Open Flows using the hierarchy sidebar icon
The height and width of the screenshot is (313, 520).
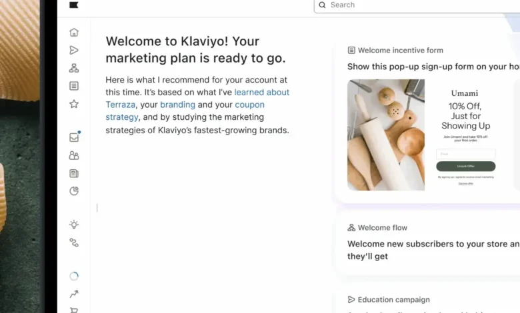[74, 68]
